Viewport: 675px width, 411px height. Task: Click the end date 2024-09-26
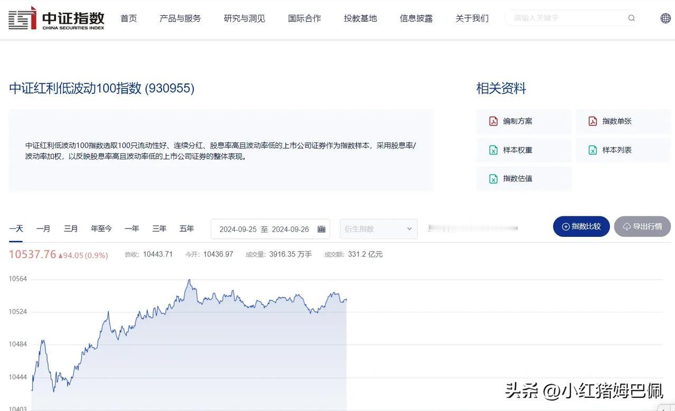[x=290, y=229]
